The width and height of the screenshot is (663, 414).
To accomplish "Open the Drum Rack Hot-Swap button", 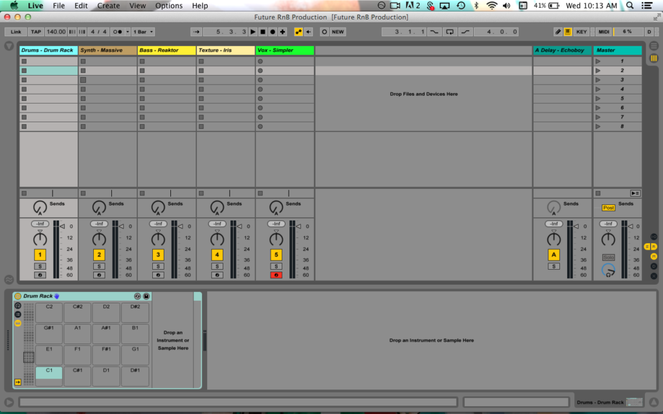I will point(137,296).
